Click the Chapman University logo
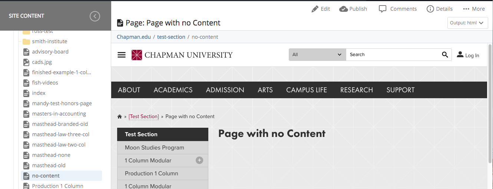The height and width of the screenshot is (189, 493). [x=182, y=55]
